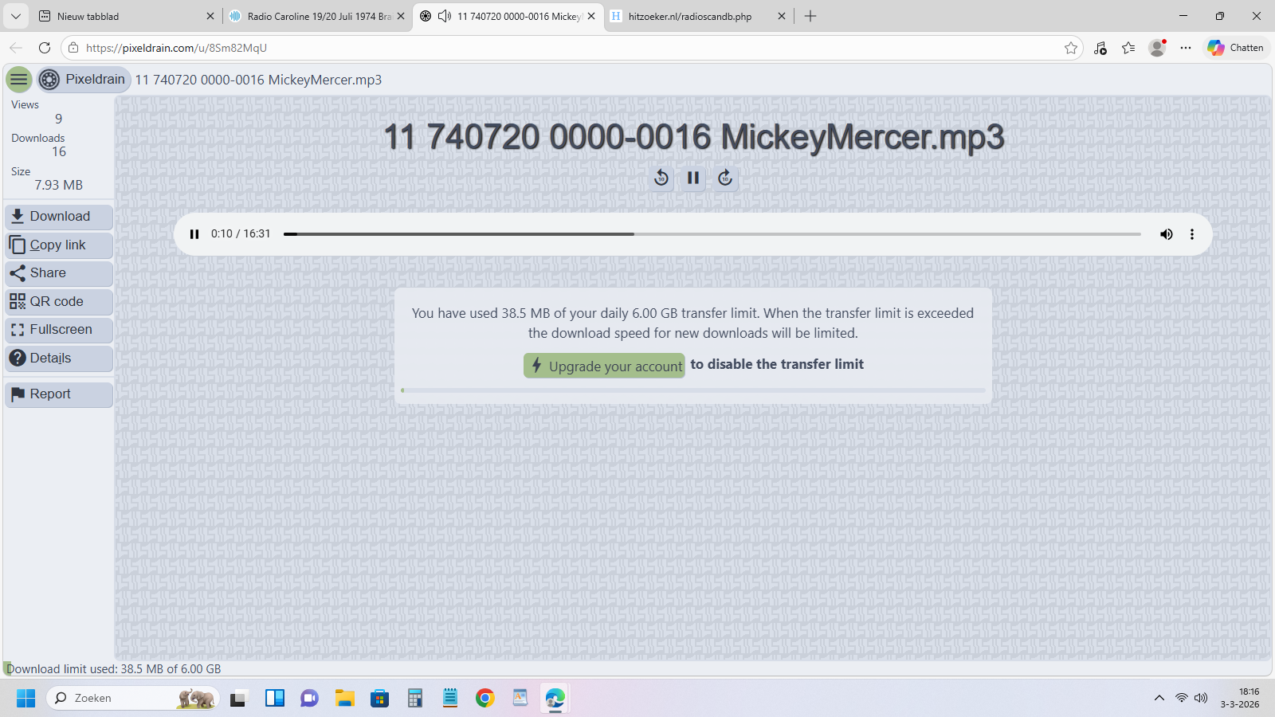The height and width of the screenshot is (717, 1275).
Task: Mute the audio player volume
Action: click(1166, 234)
